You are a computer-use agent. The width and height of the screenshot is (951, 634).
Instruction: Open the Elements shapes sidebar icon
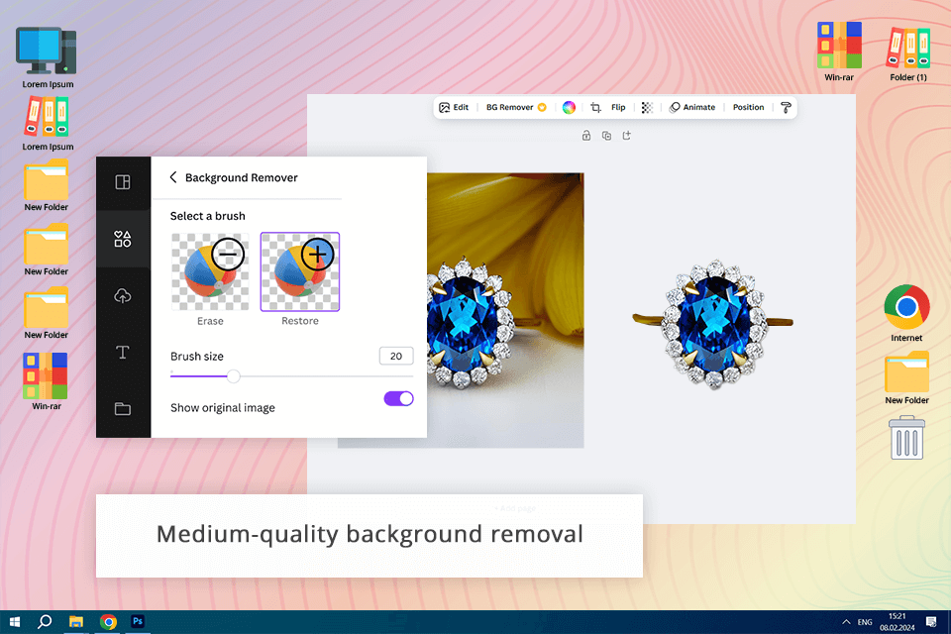click(123, 239)
